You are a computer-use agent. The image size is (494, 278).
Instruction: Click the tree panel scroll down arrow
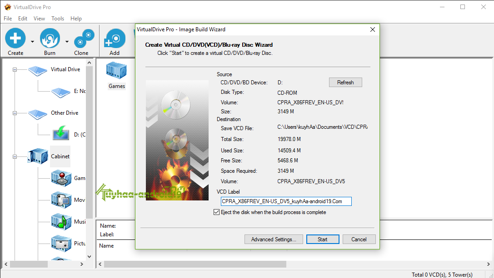[x=90, y=257]
